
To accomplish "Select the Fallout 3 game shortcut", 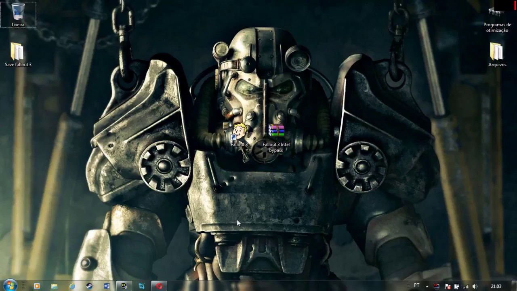I will point(239,135).
